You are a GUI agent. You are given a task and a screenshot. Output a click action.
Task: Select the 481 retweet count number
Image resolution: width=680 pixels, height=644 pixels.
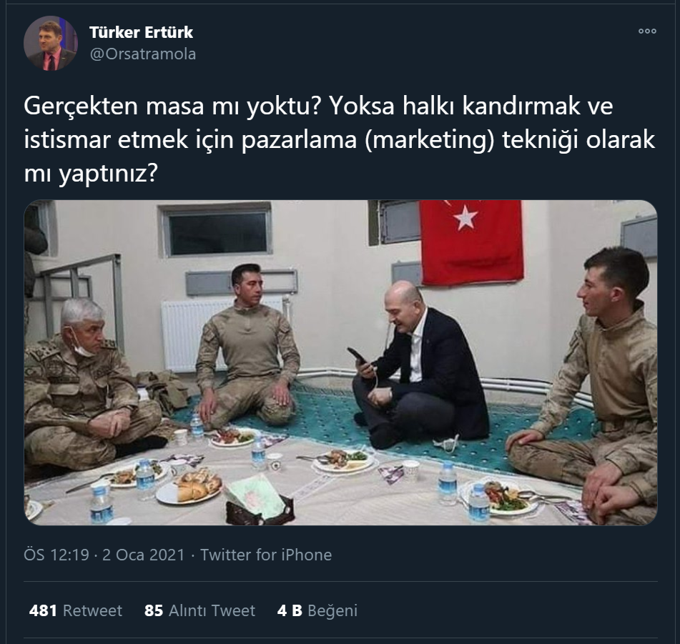click(43, 610)
